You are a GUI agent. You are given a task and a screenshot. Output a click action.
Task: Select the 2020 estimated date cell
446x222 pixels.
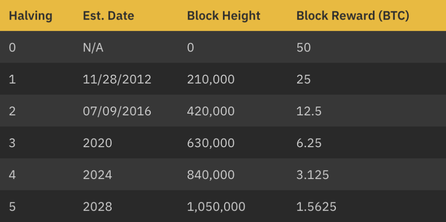98,143
